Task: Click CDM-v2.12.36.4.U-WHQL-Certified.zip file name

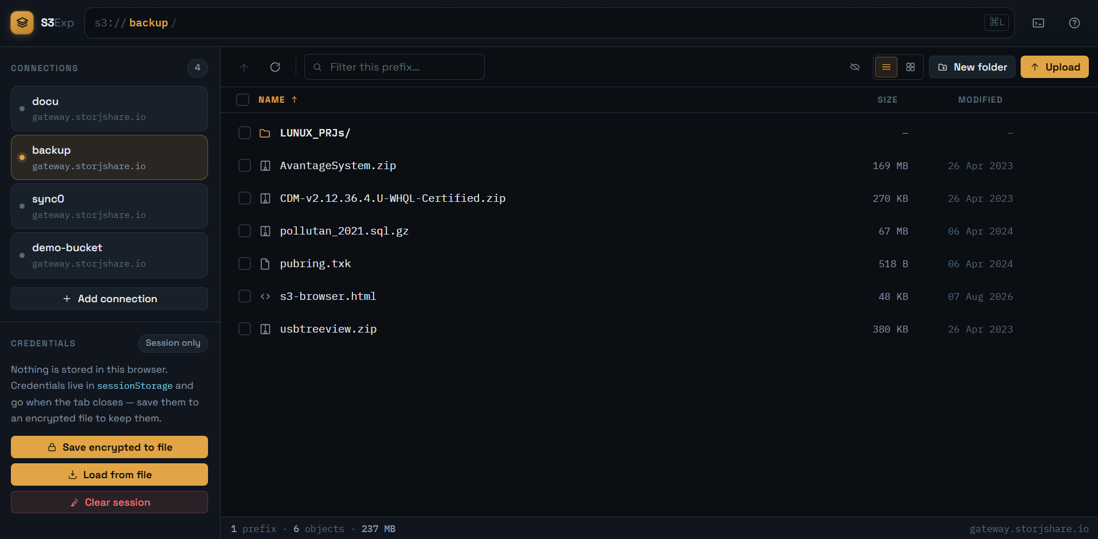Action: click(393, 198)
